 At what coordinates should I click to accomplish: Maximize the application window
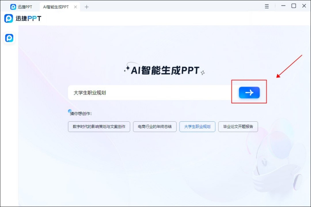[294, 6]
